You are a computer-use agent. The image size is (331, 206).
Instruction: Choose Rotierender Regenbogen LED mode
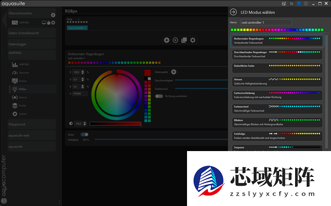277,41
